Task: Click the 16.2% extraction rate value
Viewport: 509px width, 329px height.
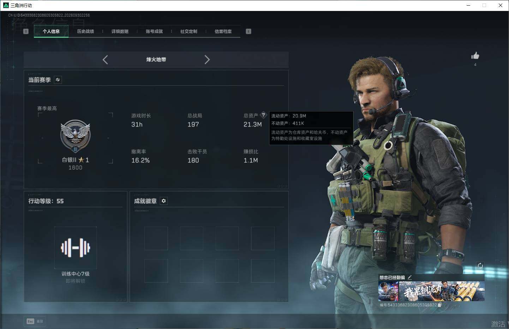Action: pyautogui.click(x=140, y=161)
